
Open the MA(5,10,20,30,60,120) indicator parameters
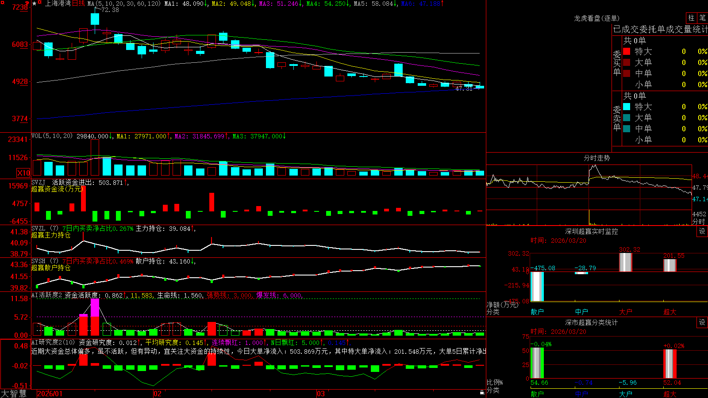(124, 4)
